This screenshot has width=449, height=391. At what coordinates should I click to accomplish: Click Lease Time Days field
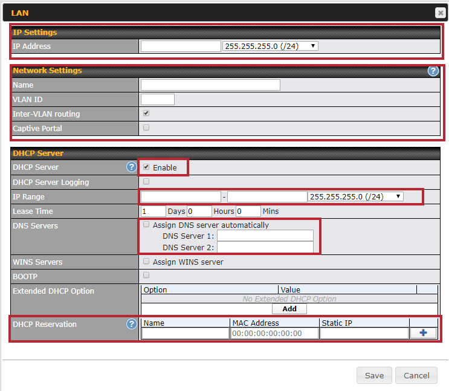pos(153,212)
